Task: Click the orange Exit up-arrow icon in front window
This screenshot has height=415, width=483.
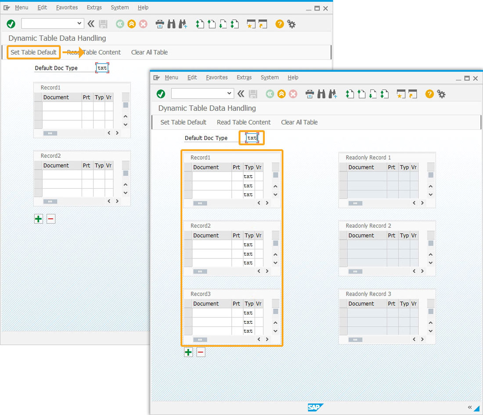Action: pos(281,94)
